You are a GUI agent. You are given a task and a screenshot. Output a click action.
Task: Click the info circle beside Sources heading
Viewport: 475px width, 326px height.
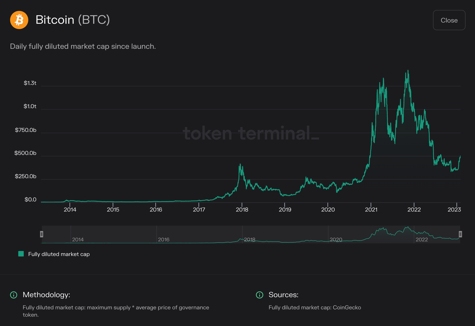(x=259, y=295)
